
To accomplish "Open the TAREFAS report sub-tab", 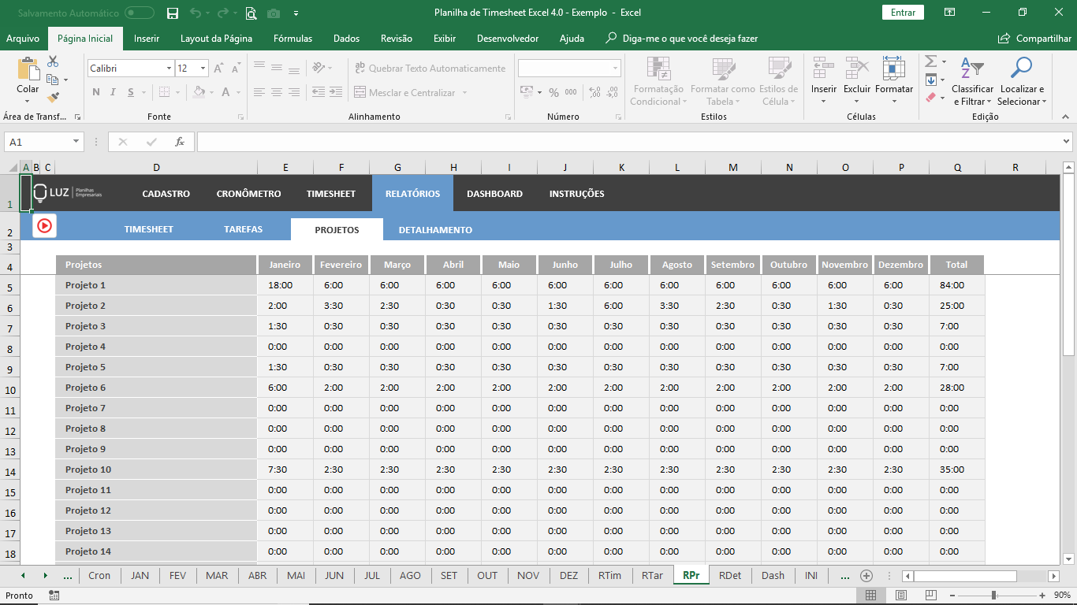I will tap(243, 229).
